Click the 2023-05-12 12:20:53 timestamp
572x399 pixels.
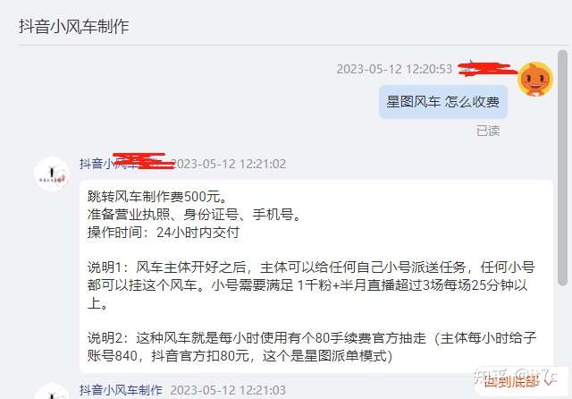394,69
